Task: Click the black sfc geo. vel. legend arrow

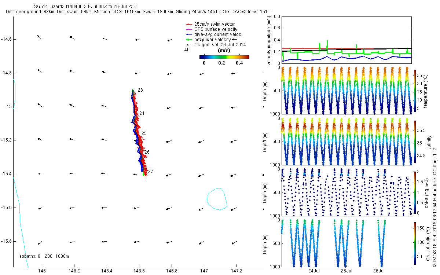Action: [189, 45]
